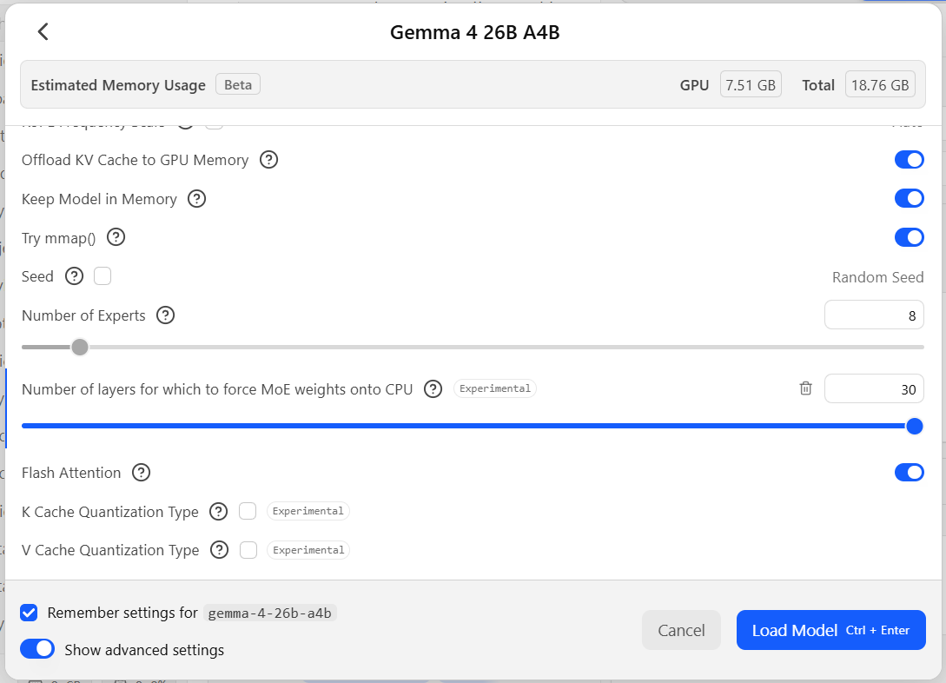946x683 pixels.
Task: Disable Offload KV Cache to GPU Memory
Action: tap(909, 160)
